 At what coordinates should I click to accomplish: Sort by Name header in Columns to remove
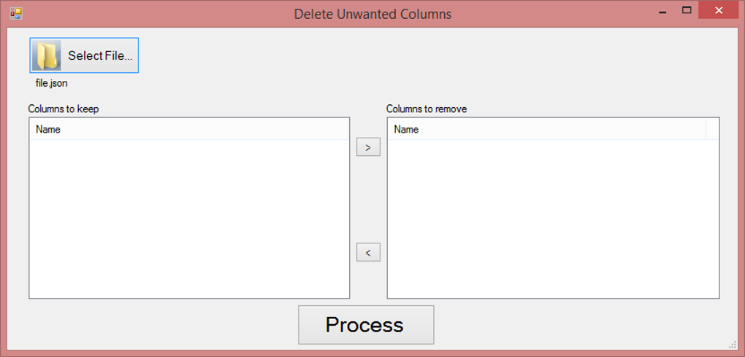pos(406,130)
